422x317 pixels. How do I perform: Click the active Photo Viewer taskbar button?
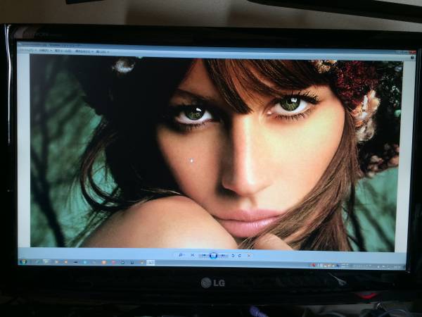coord(150,263)
